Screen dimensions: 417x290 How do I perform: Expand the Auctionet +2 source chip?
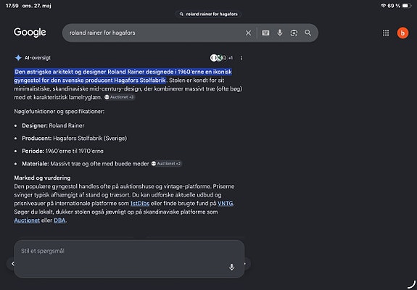click(x=167, y=163)
